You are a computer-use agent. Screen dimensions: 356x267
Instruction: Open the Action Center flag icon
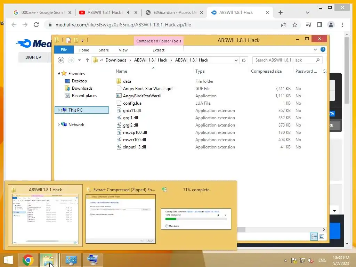294,260
